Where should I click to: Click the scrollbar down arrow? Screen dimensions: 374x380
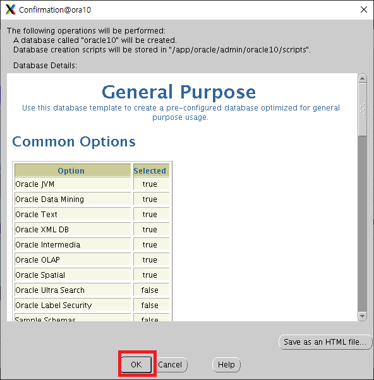pyautogui.click(x=363, y=316)
